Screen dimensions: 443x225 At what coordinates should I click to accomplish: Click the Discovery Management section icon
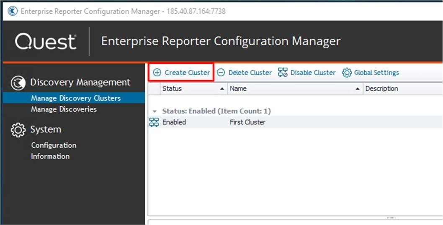tap(18, 83)
